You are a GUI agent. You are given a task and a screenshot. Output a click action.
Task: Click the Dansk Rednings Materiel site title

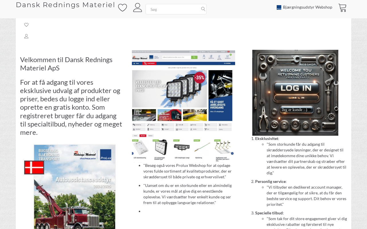point(65,5)
